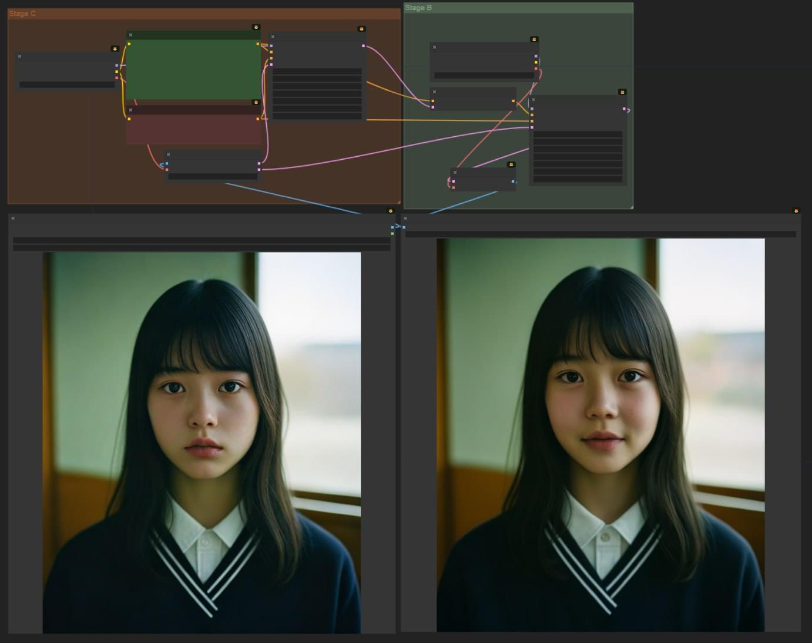Screen dimensions: 812x643
Task: Collapse the Stage B decode node via its dot
Action: [455, 172]
